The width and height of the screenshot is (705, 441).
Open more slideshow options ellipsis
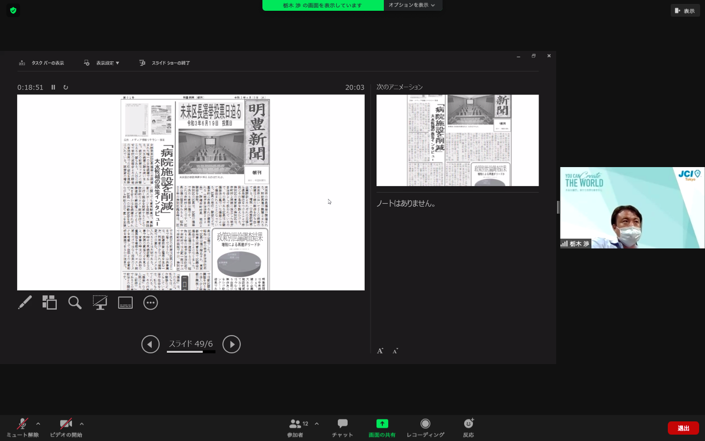coord(150,302)
